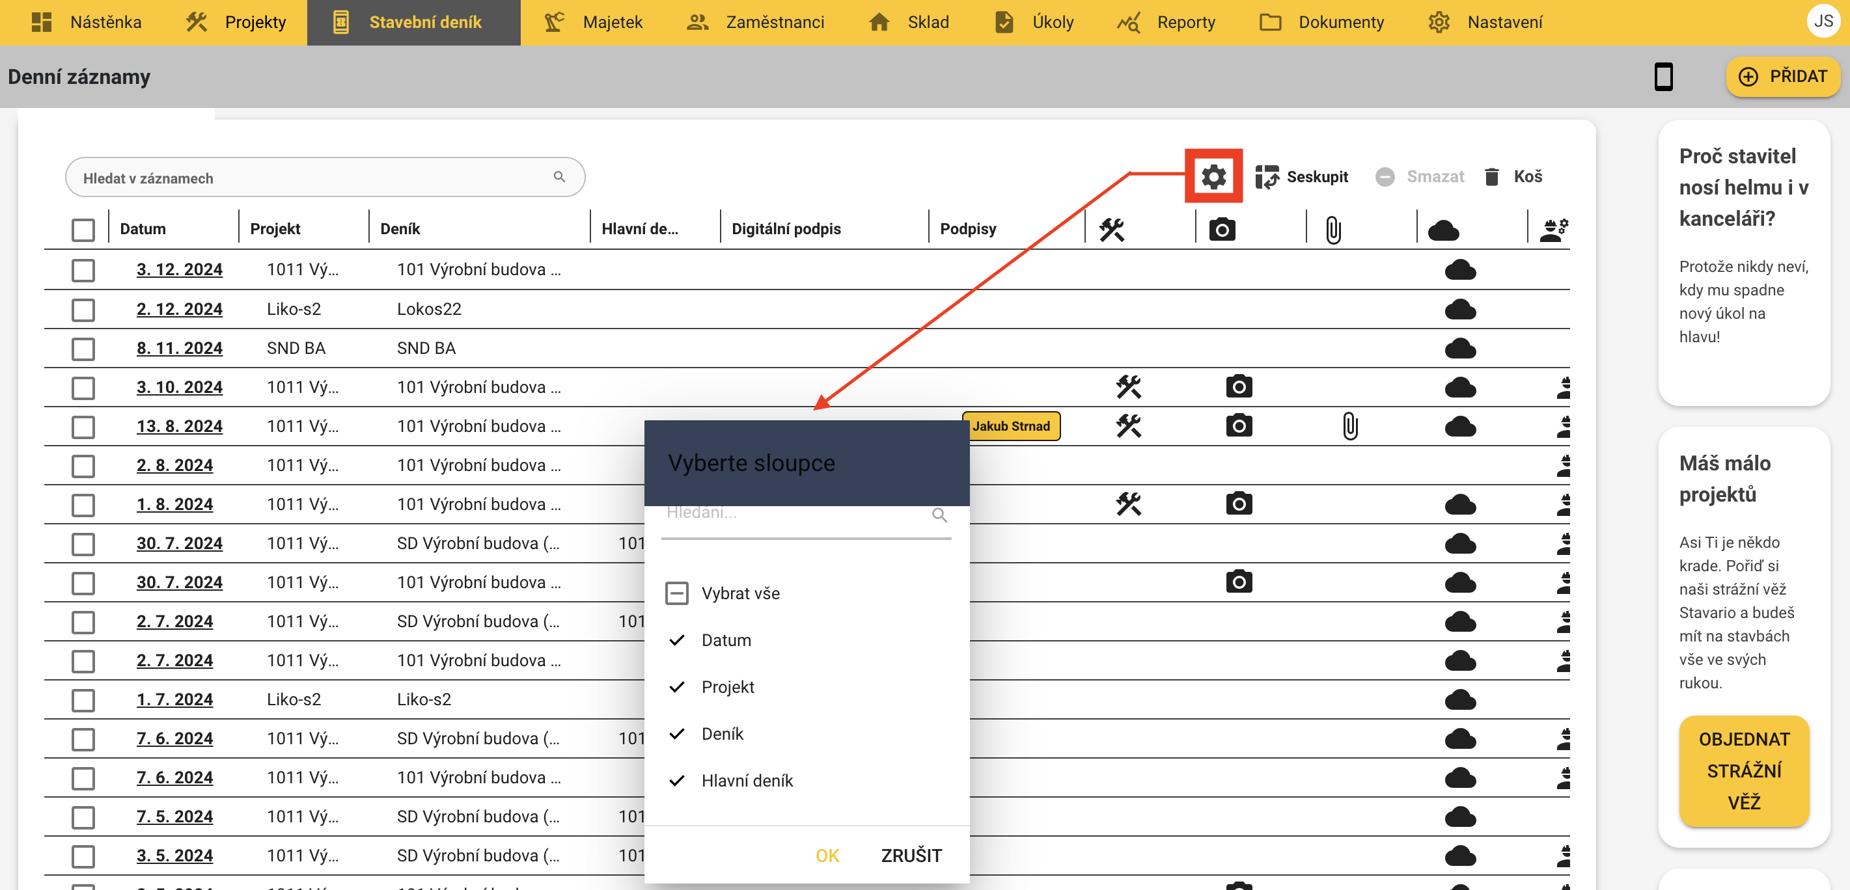This screenshot has height=890, width=1850.
Task: Click the mobile phone icon in header
Action: (x=1663, y=77)
